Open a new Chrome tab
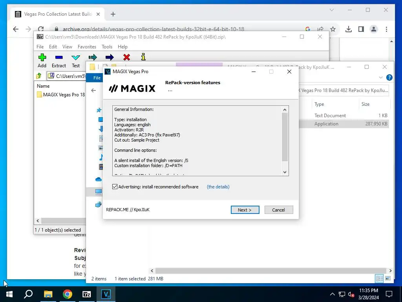Viewport: 402px width, 302px height. tap(113, 14)
